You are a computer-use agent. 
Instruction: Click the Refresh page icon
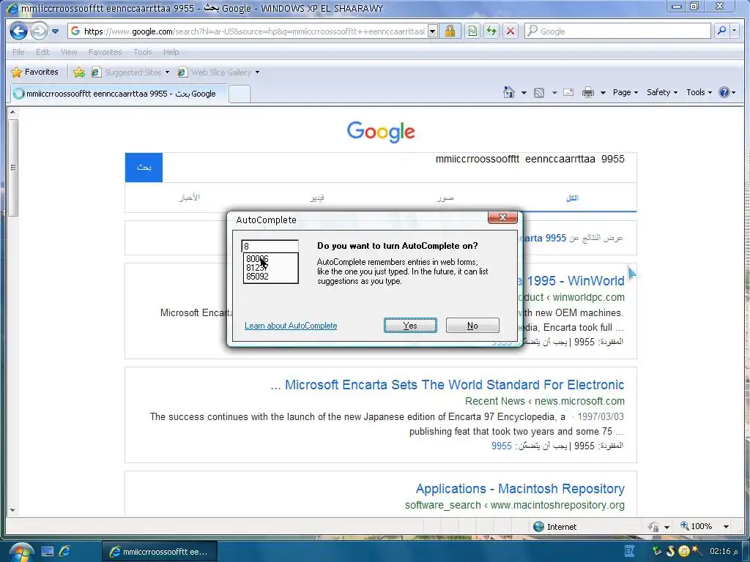[491, 31]
